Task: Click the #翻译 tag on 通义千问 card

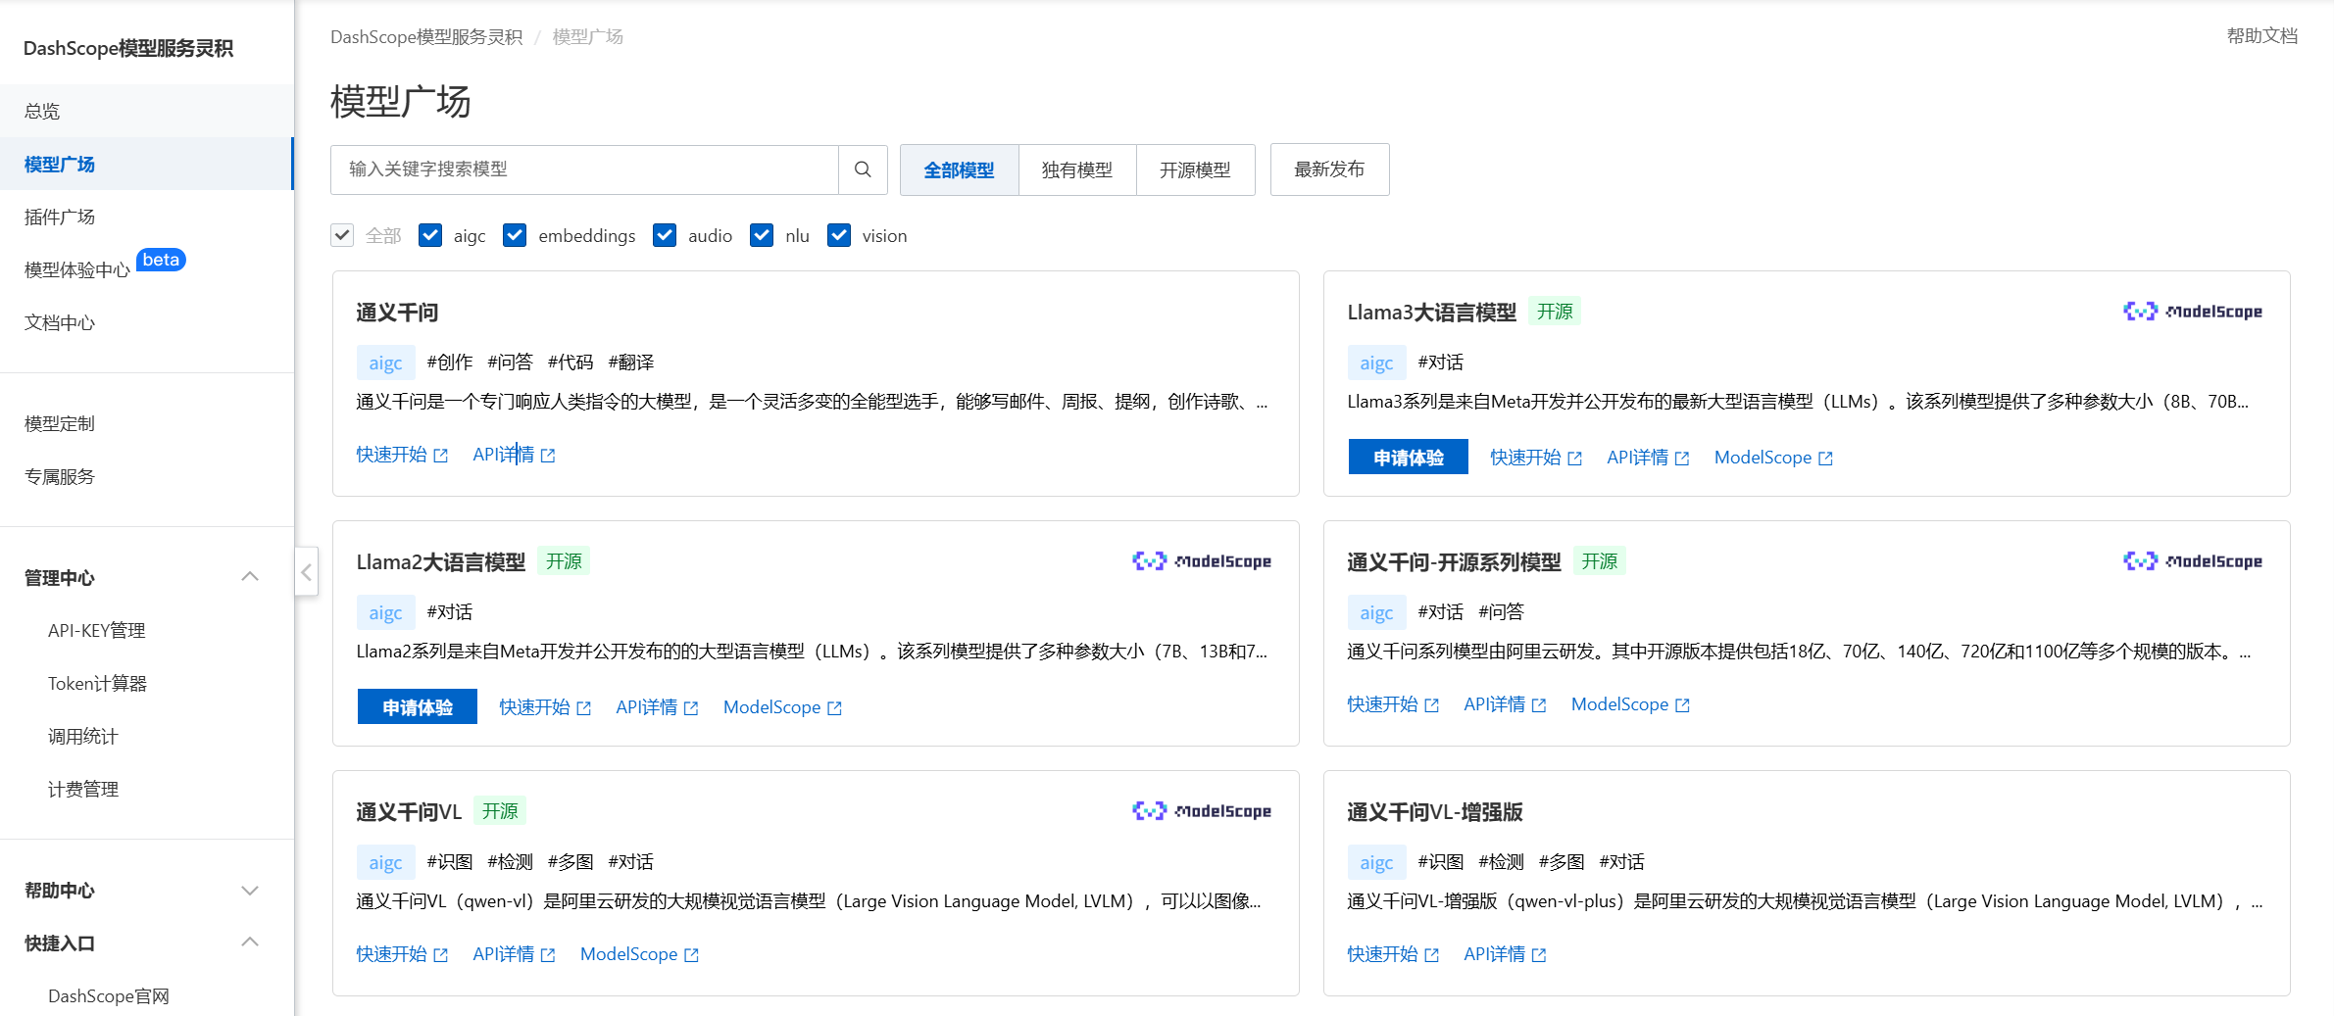Action: (x=631, y=363)
